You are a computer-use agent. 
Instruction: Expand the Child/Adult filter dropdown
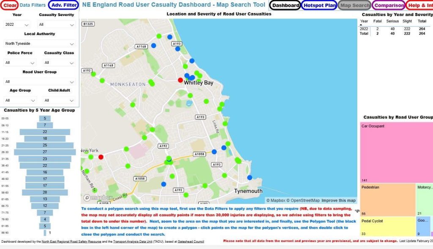click(59, 100)
